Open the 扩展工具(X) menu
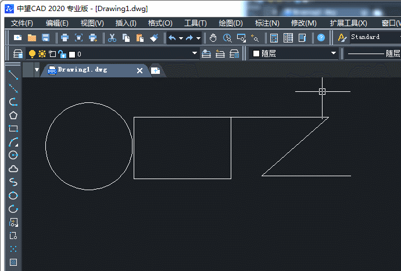The image size is (401, 271). coord(348,23)
